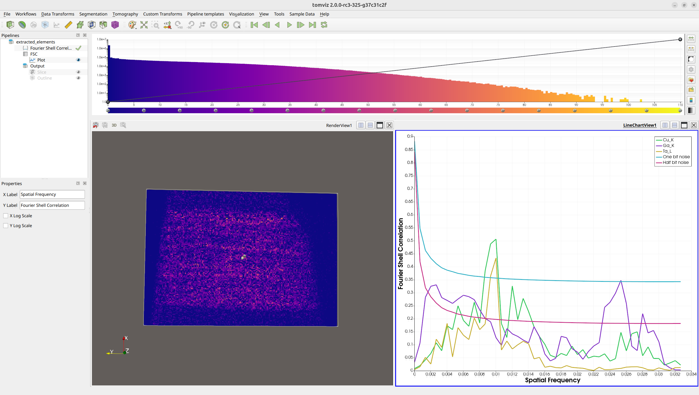Viewport: 699px width, 395px height.
Task: Enable the Y Log Scale checkbox
Action: click(x=6, y=226)
